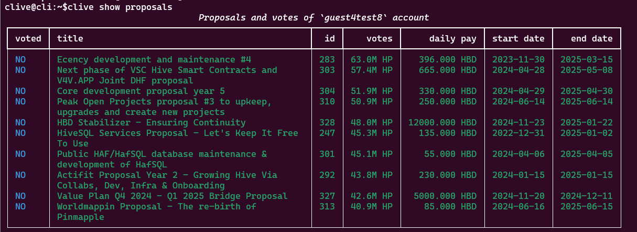Click the Value Plan Q4 2024 proposal title
This screenshot has width=637, height=232.
[x=172, y=196]
